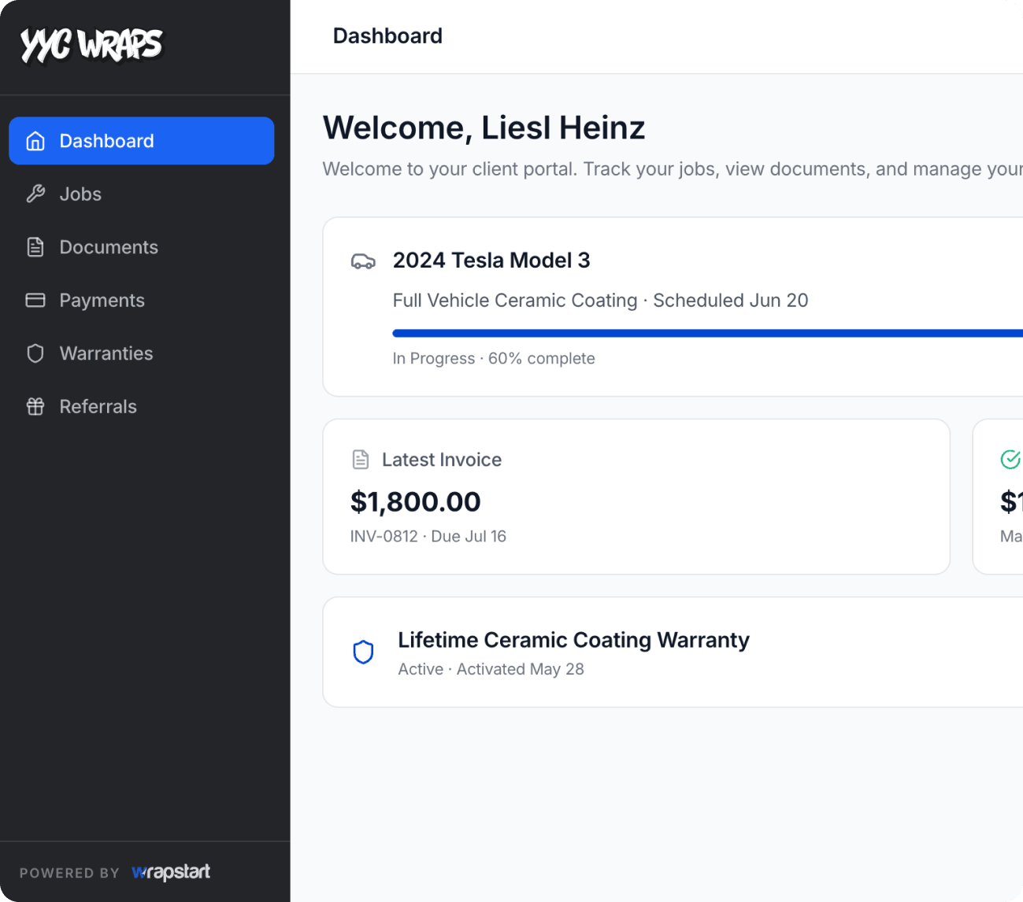
Task: Navigate to Payments
Action: click(142, 300)
